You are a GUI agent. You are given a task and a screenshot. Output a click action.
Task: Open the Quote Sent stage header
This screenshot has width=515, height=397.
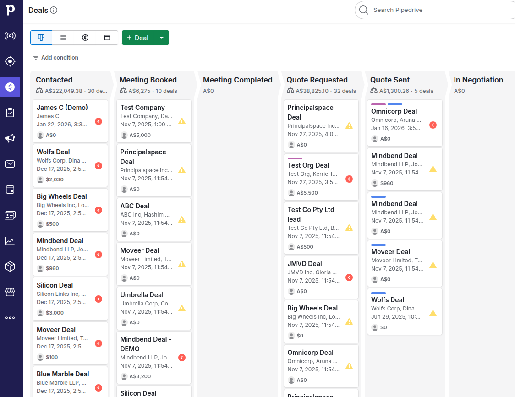click(x=390, y=80)
